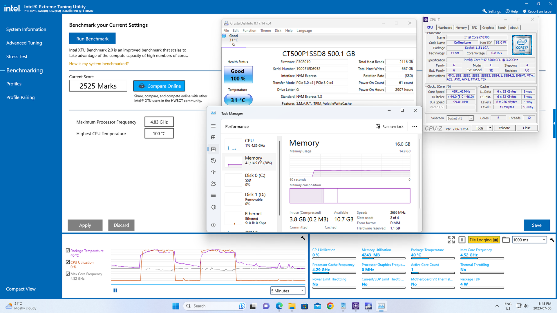Click the Validate button in CPU-Z
The height and width of the screenshot is (313, 557).
pyautogui.click(x=504, y=128)
